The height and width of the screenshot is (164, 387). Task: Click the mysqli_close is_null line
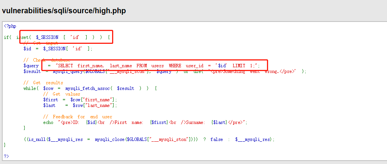pyautogui.click(x=149, y=139)
